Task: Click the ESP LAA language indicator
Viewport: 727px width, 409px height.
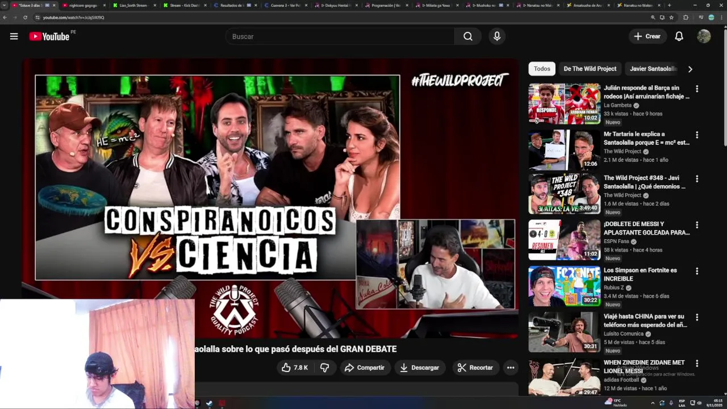Action: [682, 403]
